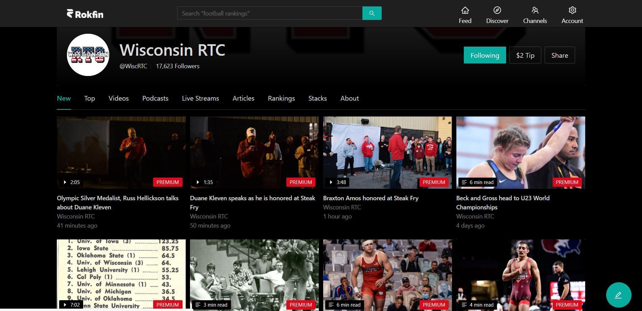The width and height of the screenshot is (642, 311).
Task: Click the teal search magnifier button
Action: (372, 13)
